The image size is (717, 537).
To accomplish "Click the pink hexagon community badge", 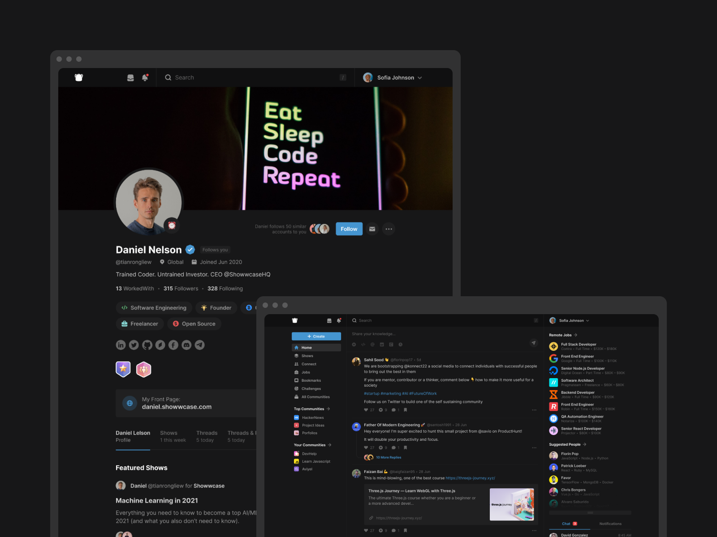I will click(x=143, y=369).
